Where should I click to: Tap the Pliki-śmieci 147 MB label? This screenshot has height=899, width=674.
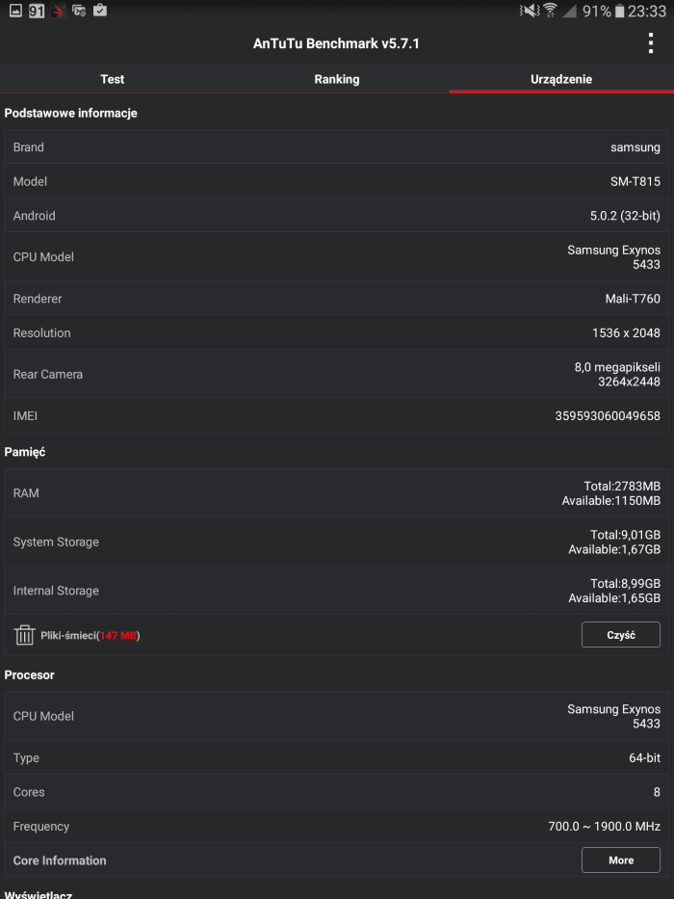(x=90, y=635)
